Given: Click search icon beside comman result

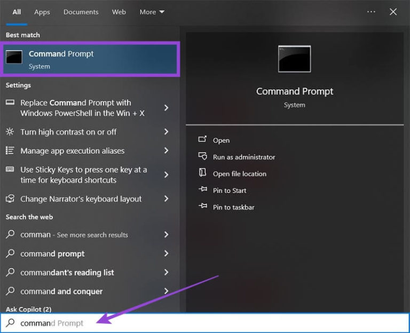Looking at the screenshot, I should pyautogui.click(x=10, y=234).
